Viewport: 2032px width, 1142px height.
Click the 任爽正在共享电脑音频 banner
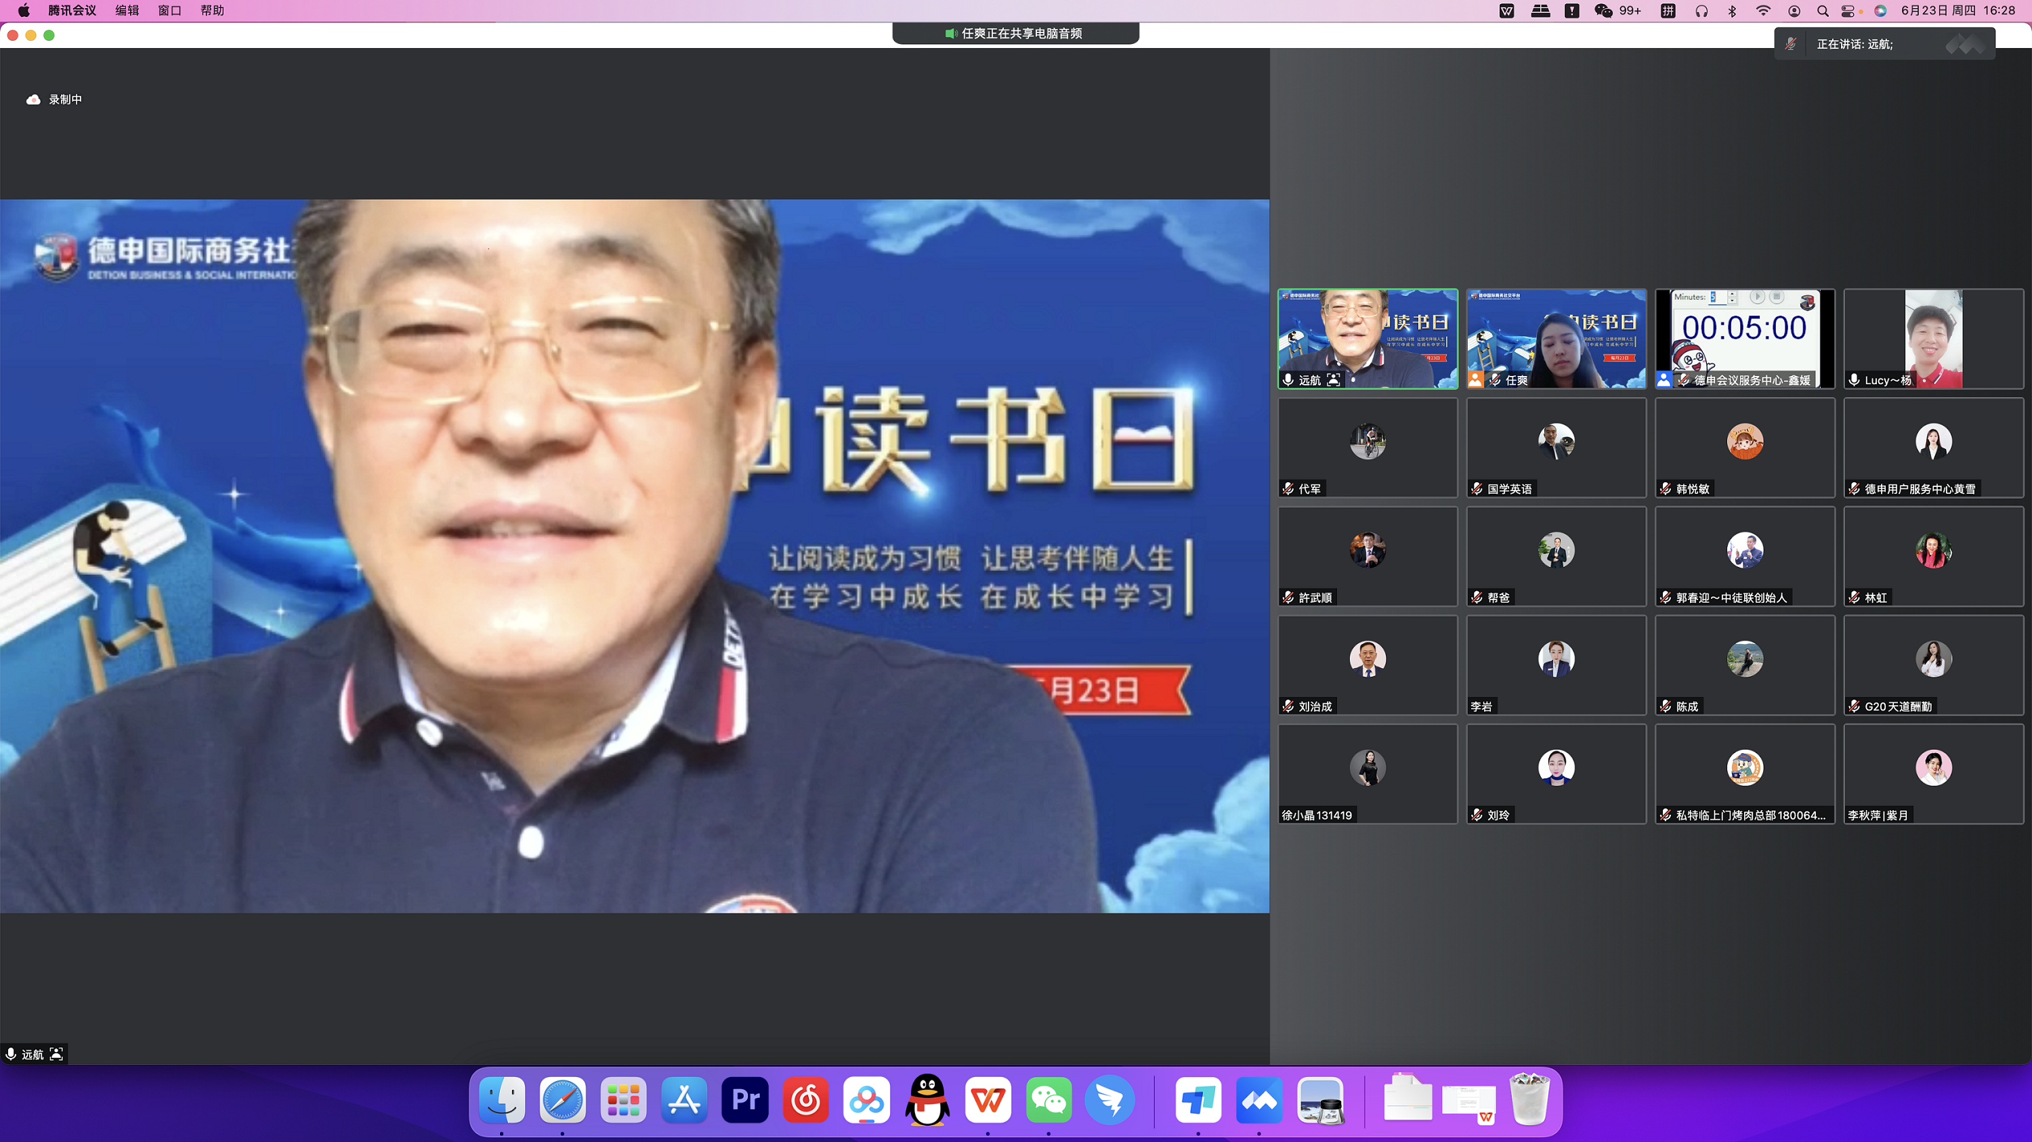1015,33
